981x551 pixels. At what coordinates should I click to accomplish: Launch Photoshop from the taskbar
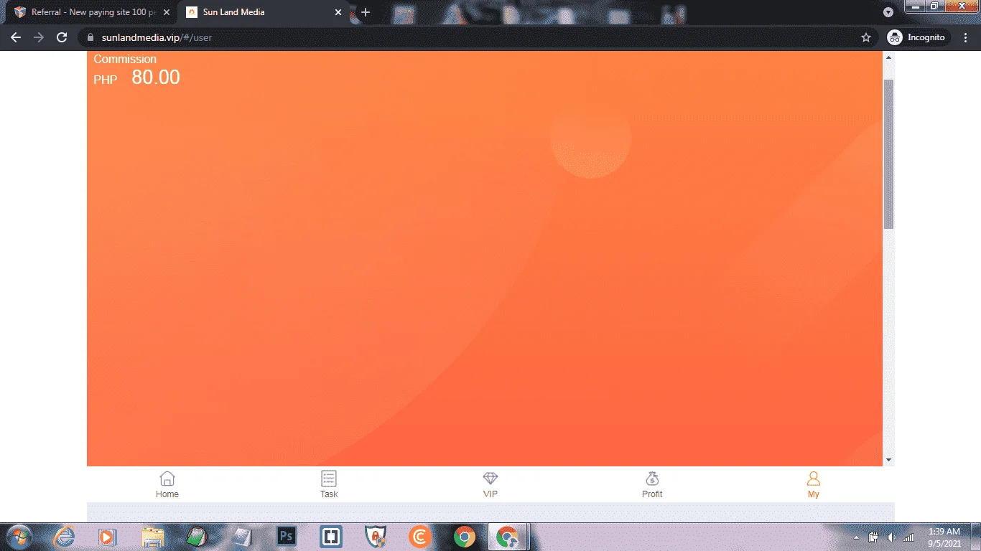click(x=287, y=537)
